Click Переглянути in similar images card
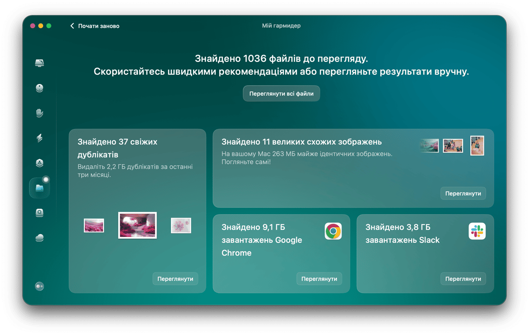The image size is (529, 335). pyautogui.click(x=463, y=193)
